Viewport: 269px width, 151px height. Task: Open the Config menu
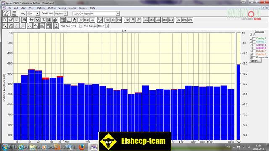[62, 8]
